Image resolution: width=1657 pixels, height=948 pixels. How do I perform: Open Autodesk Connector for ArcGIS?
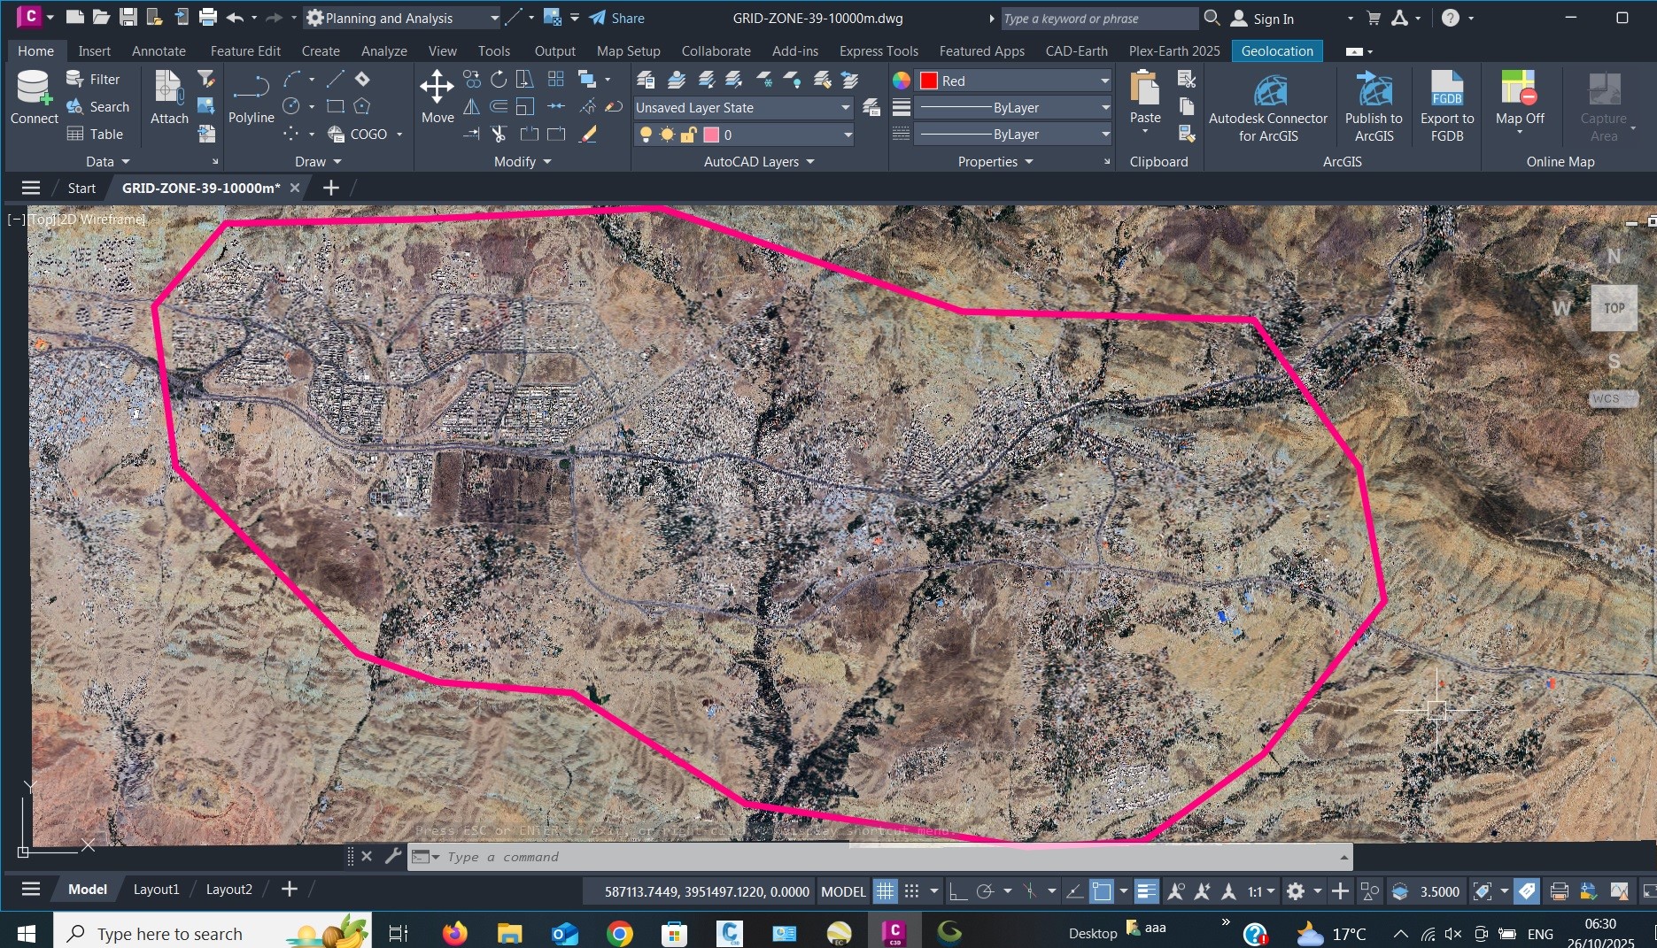[1267, 106]
